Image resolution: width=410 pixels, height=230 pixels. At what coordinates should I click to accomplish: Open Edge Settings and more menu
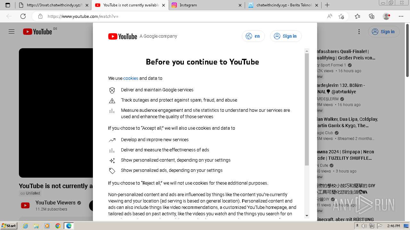[401, 16]
